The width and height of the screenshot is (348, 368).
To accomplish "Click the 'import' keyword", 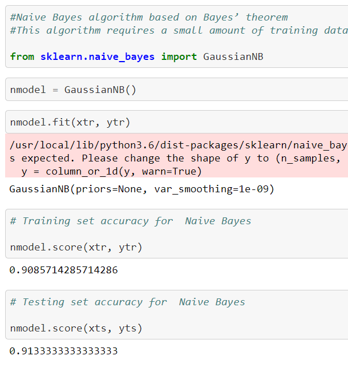I will pyautogui.click(x=179, y=57).
